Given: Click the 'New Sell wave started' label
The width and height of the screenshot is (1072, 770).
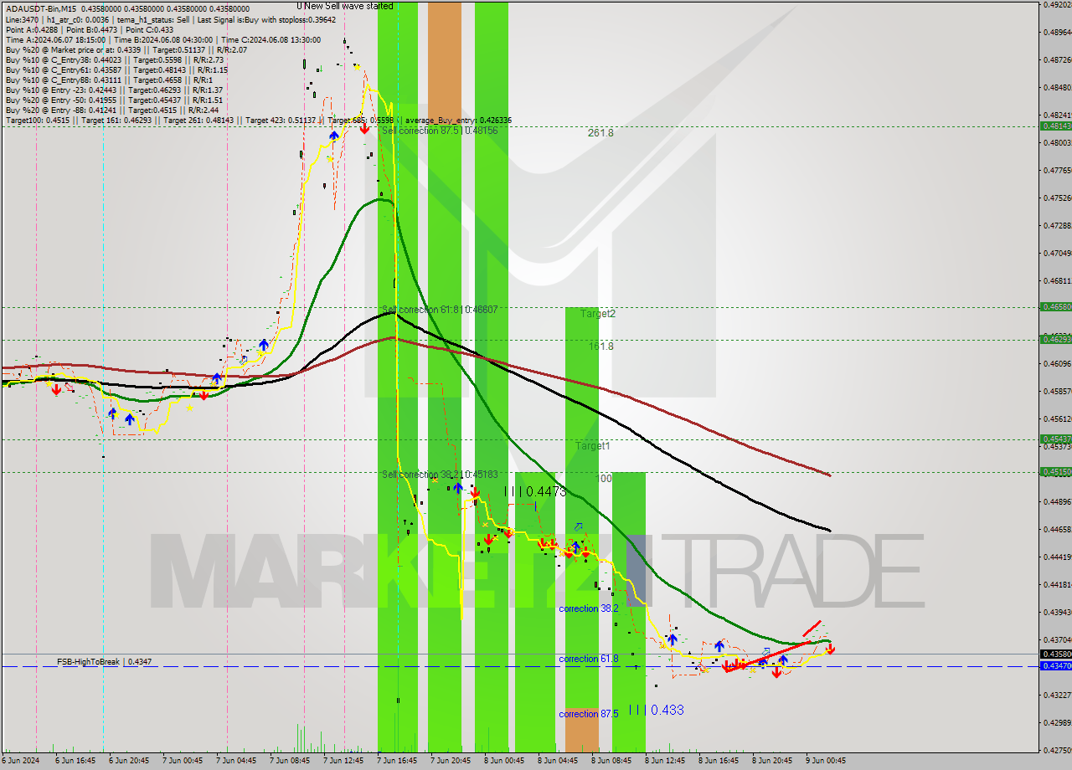Looking at the screenshot, I should 350,6.
